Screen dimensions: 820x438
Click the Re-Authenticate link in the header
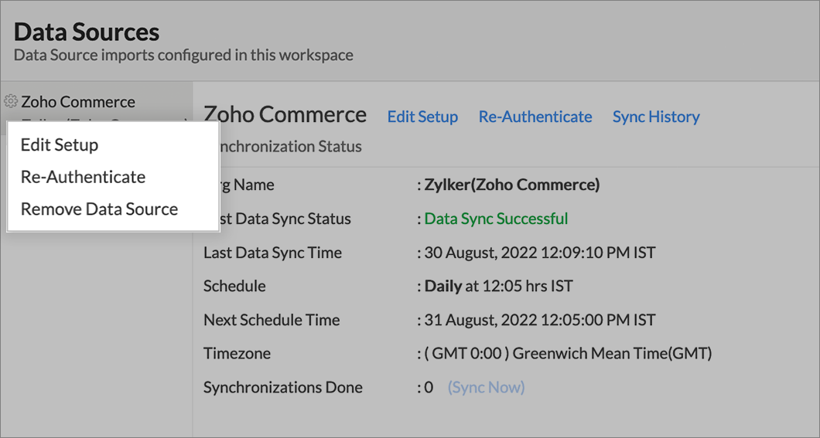pyautogui.click(x=535, y=117)
